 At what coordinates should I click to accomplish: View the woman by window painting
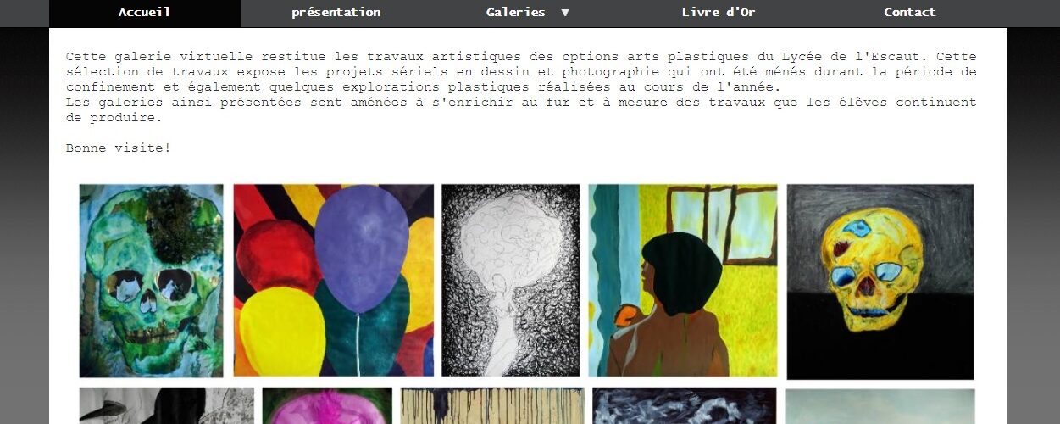(x=683, y=281)
